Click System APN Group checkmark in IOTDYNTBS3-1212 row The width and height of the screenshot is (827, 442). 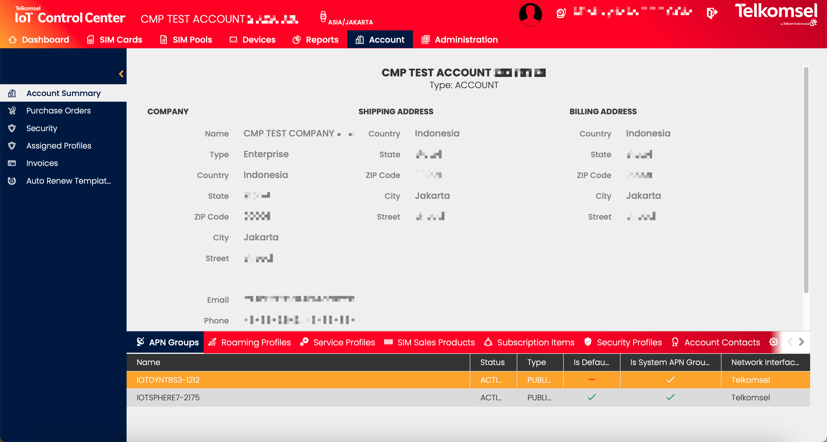[x=670, y=379]
